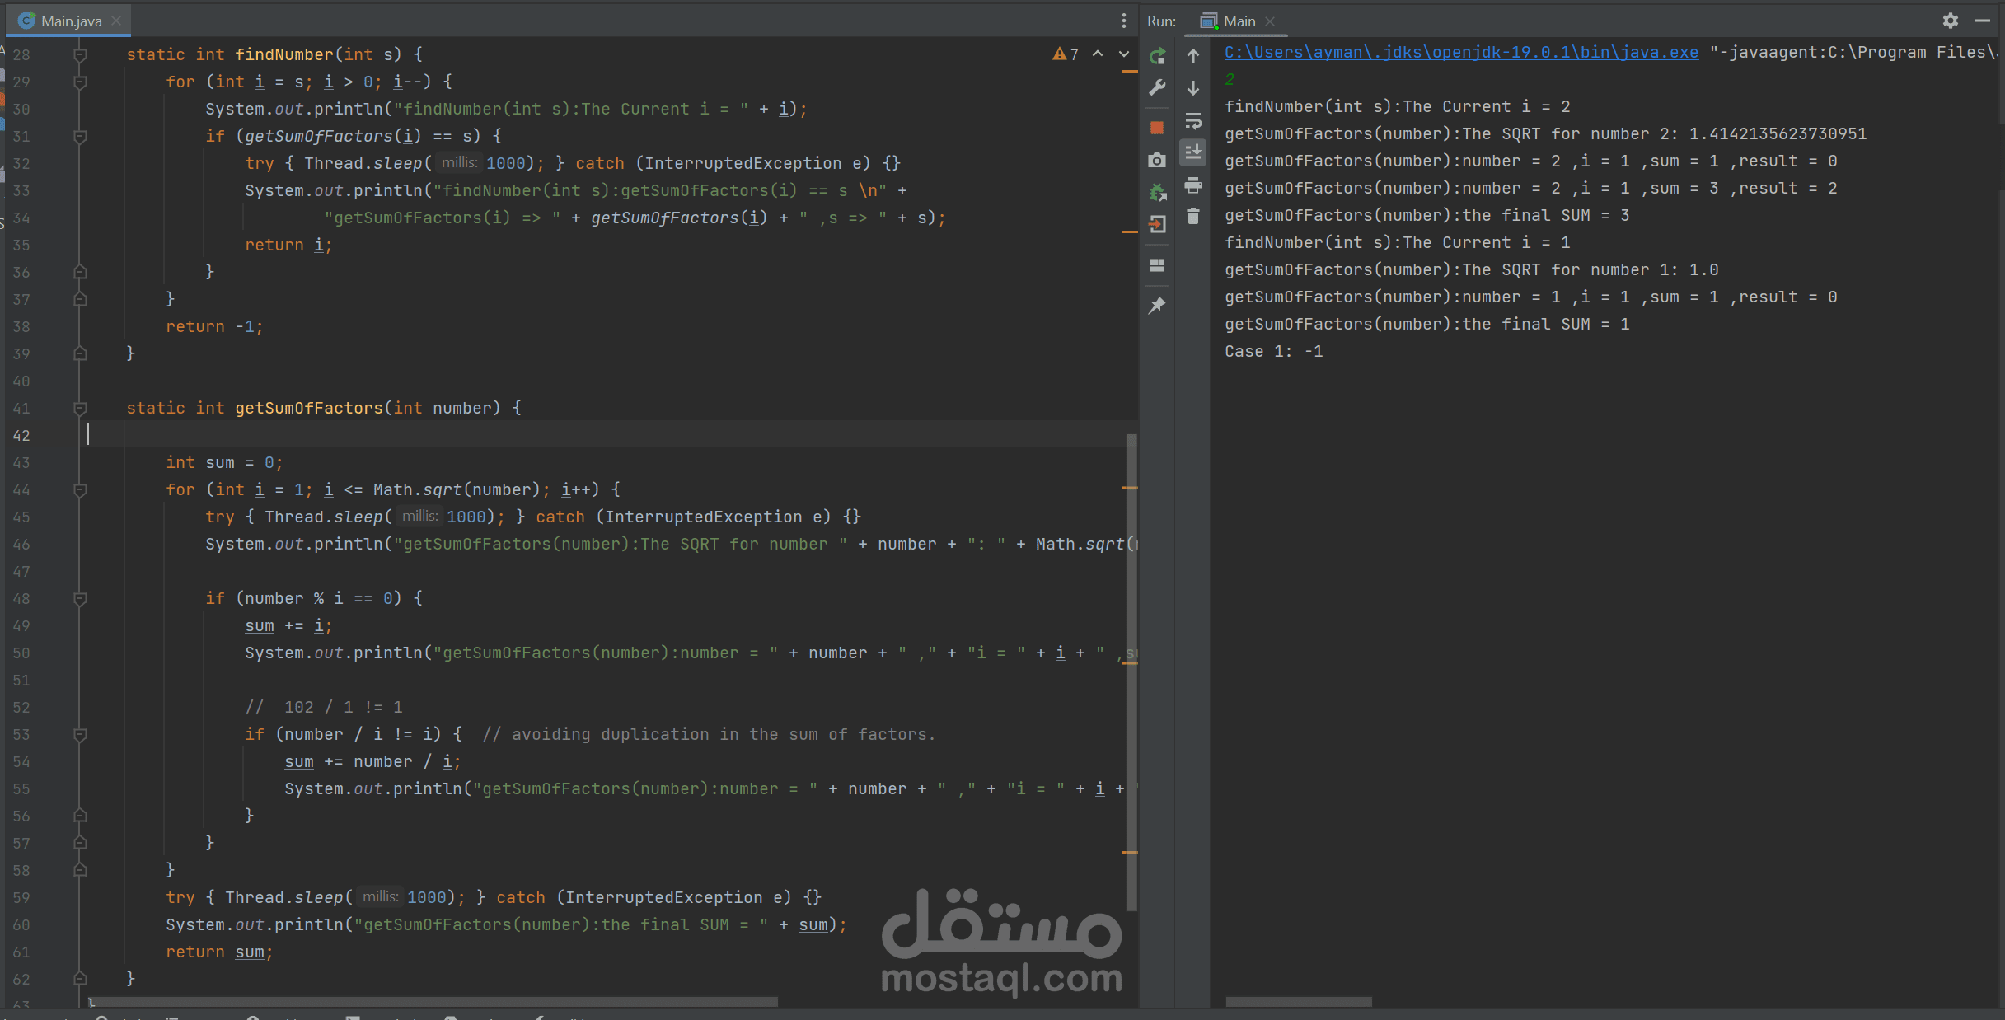Switch to the Main.java editor tab
Viewport: 2005px width, 1020px height.
pyautogui.click(x=71, y=21)
